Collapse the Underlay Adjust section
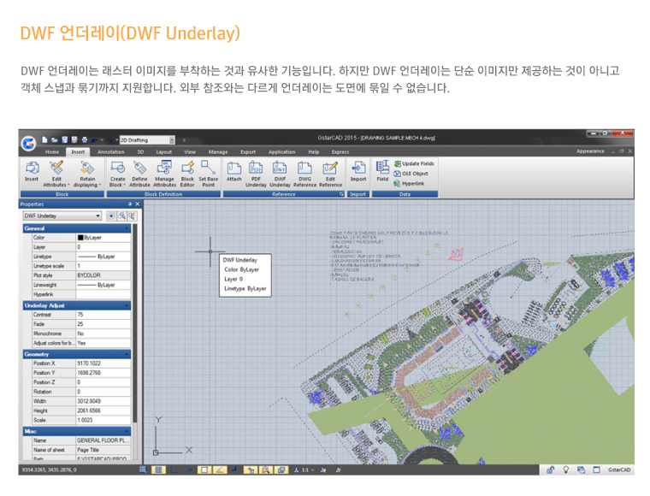650x496 pixels. pos(127,305)
